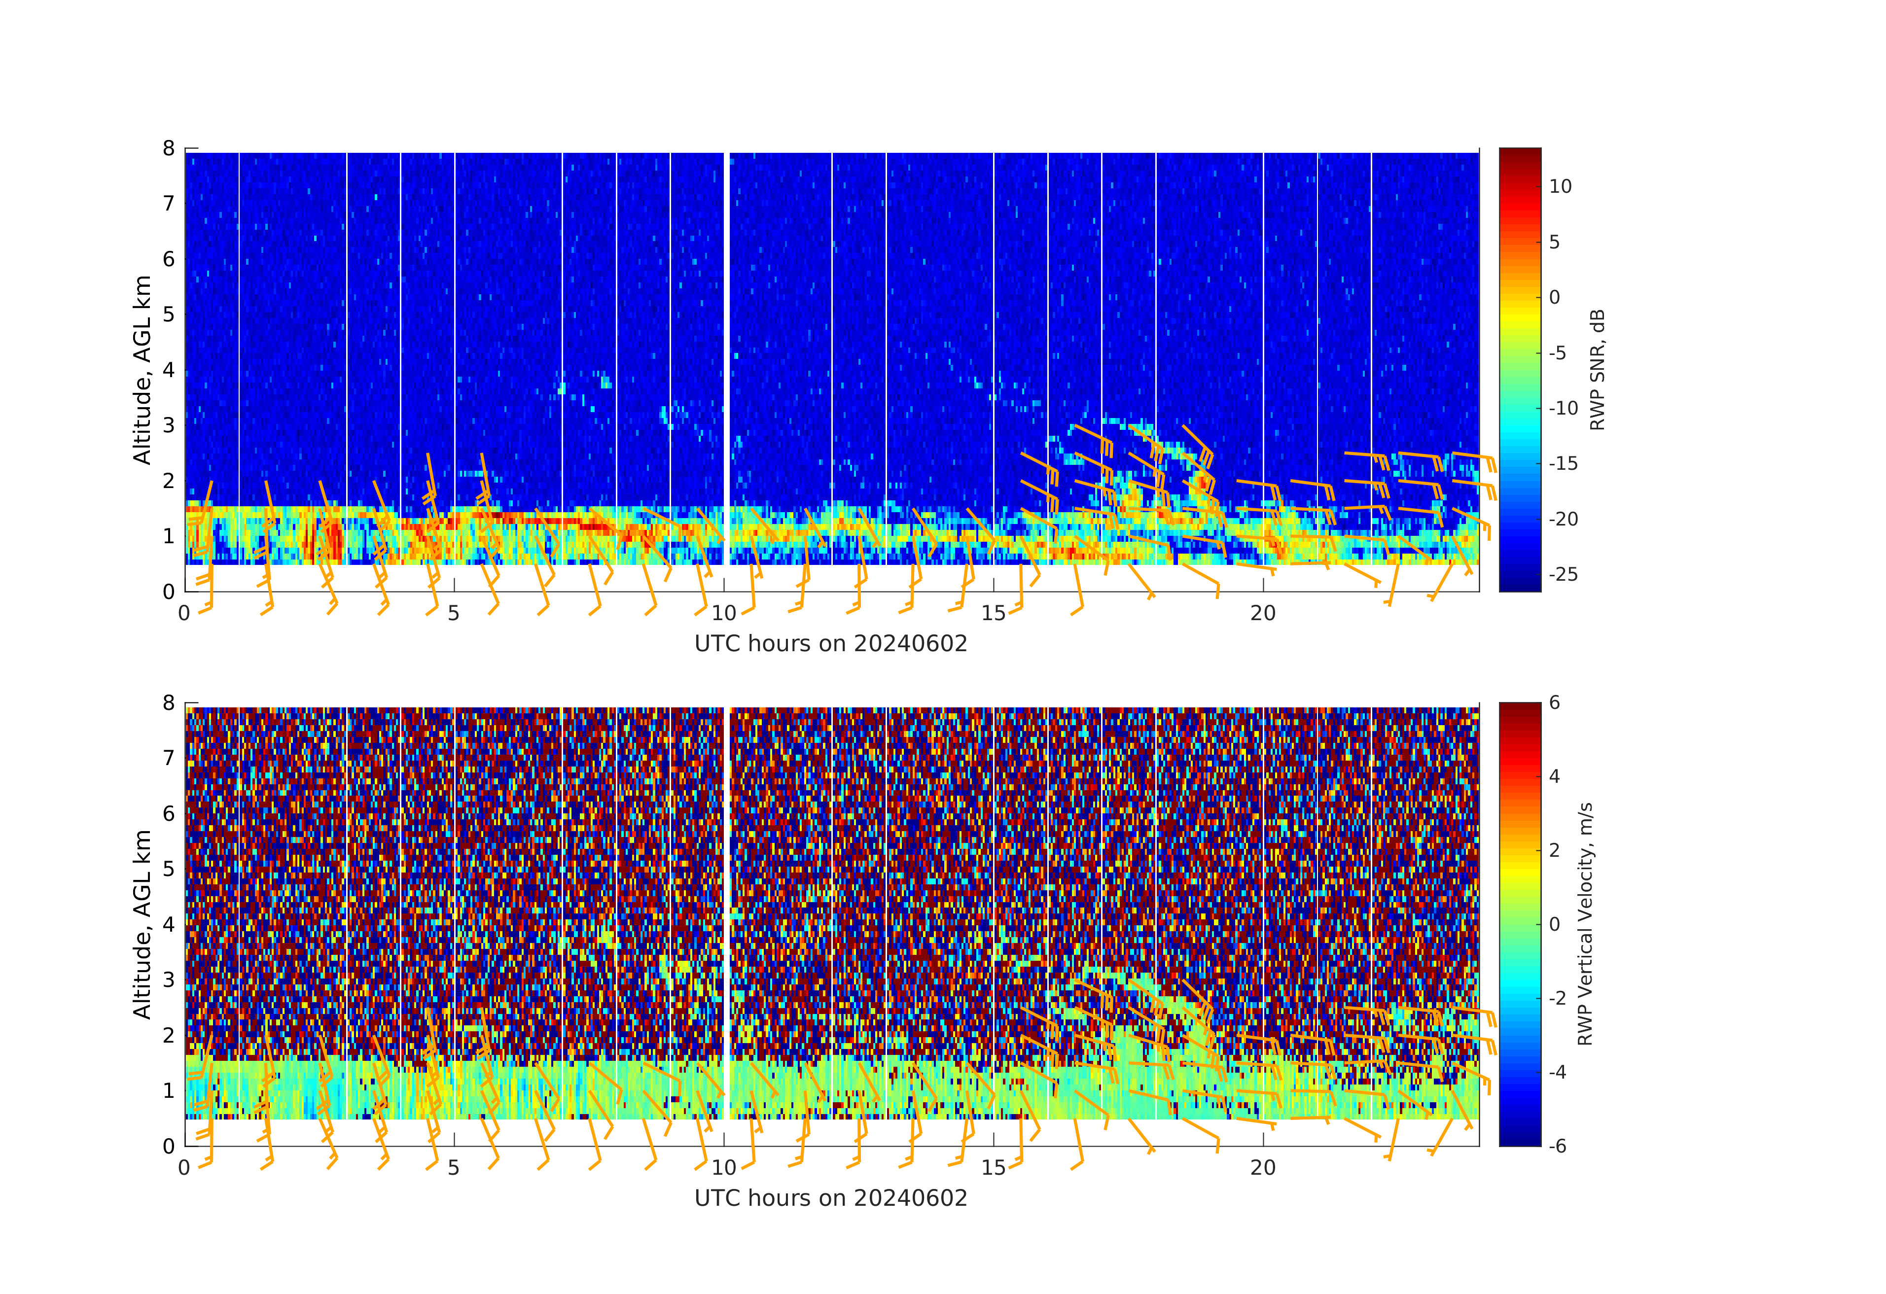1886x1294 pixels.
Task: Click the -6 tick on velocity colorbar
Action: 1557,1146
